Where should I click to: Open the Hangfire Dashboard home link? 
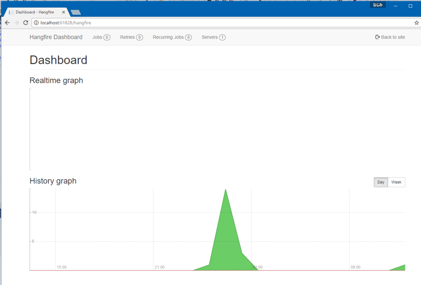pos(56,37)
